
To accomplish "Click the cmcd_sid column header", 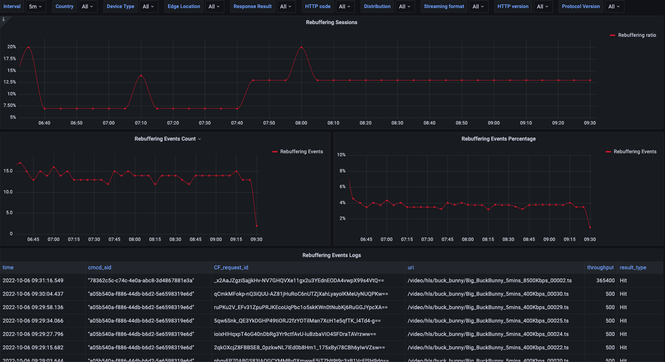I will [100, 267].
